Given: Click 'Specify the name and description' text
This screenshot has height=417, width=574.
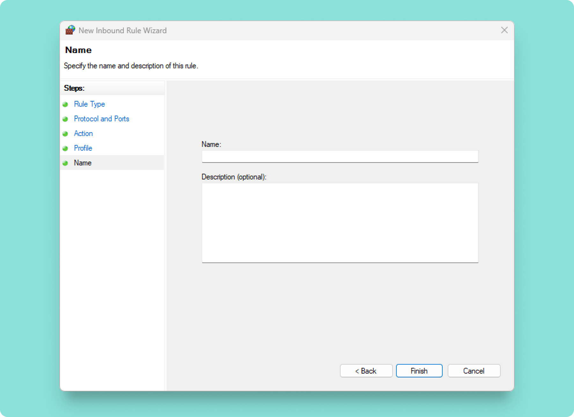Looking at the screenshot, I should click(131, 66).
